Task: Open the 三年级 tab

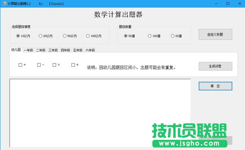Action: click(x=53, y=50)
